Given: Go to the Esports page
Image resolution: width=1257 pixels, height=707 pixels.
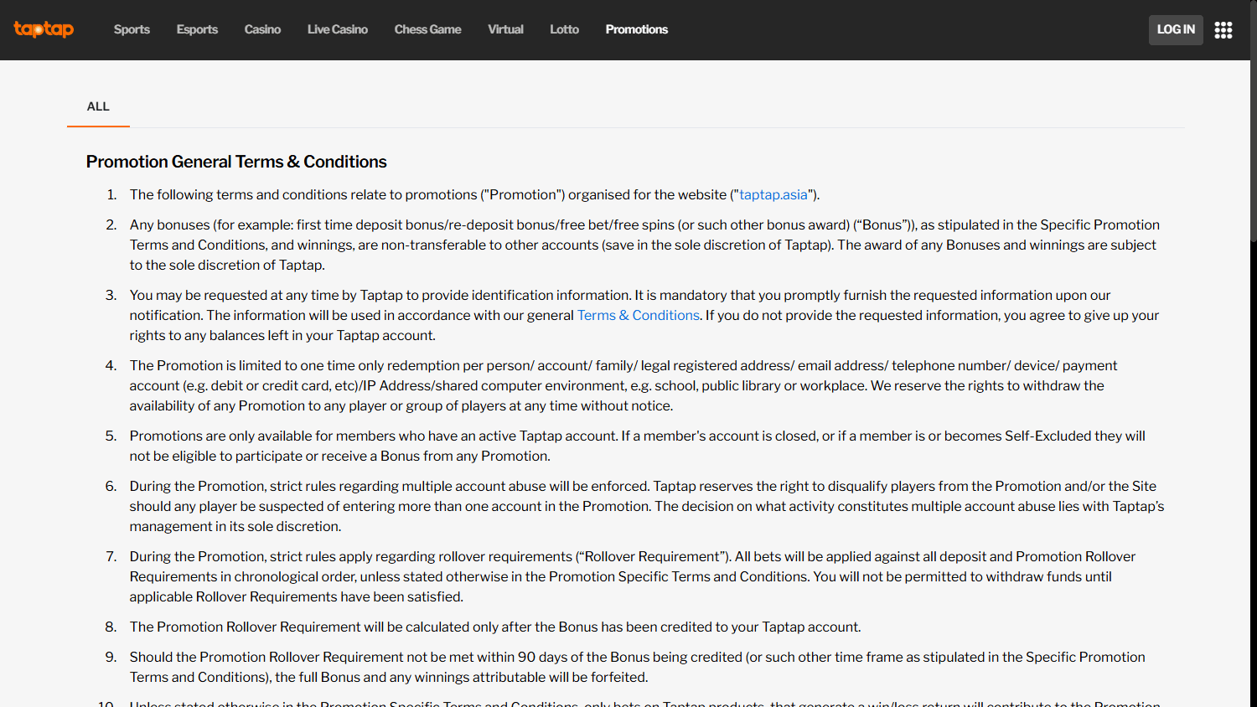Looking at the screenshot, I should click(197, 29).
